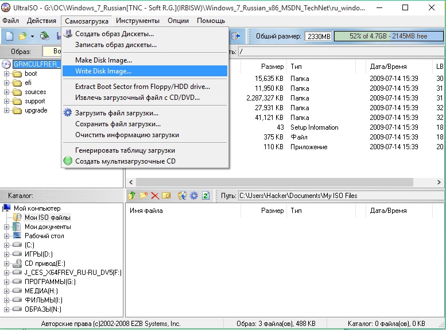Viewport: 446px width, 330px height.
Task: Click the New image toolbar icon
Action: click(x=9, y=36)
